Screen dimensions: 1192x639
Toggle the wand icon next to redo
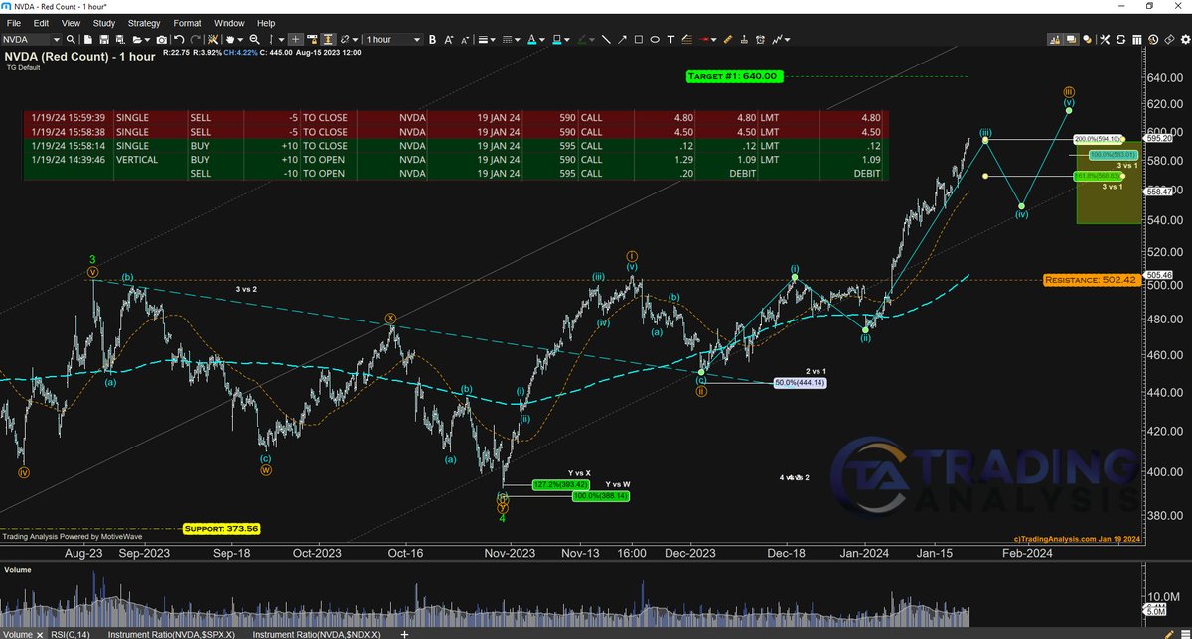pyautogui.click(x=213, y=39)
